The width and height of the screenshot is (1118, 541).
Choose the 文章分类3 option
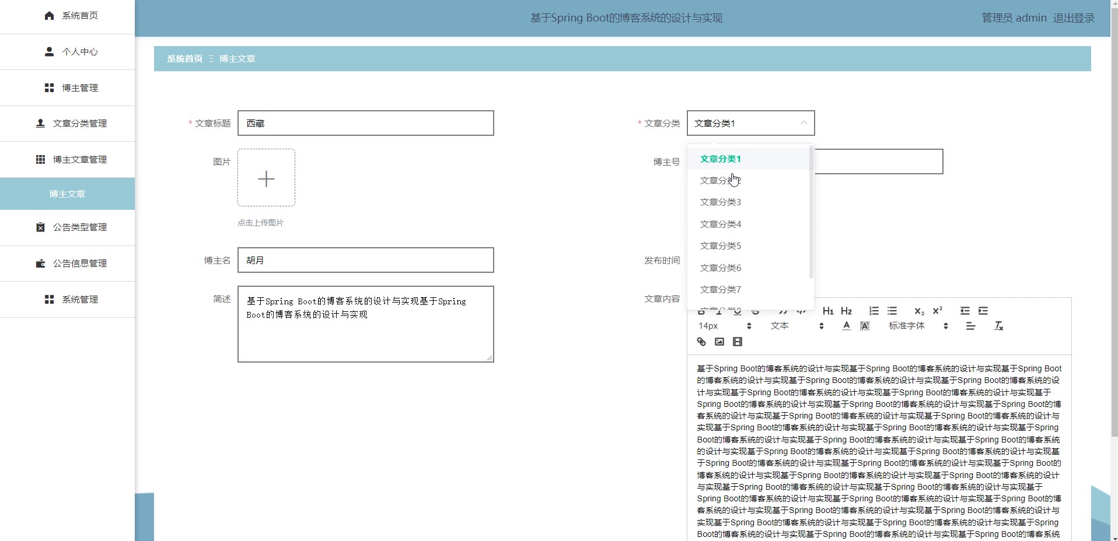pyautogui.click(x=749, y=202)
